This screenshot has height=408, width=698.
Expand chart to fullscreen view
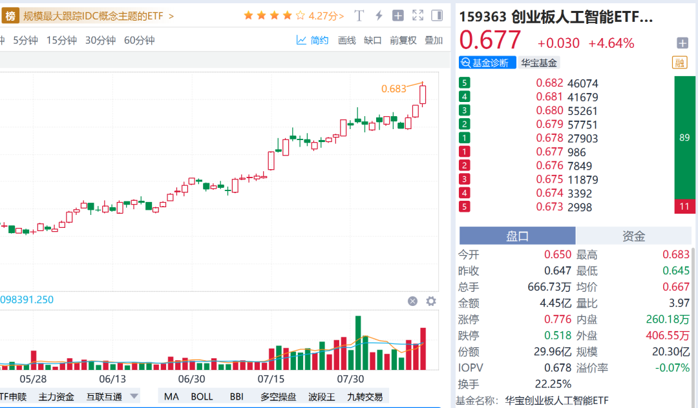[418, 15]
